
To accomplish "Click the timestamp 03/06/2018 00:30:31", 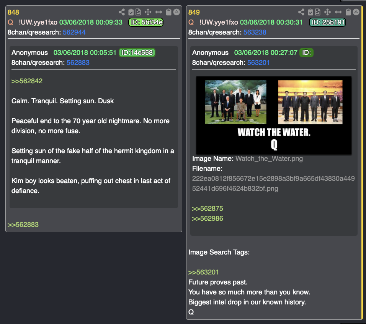I will [271, 22].
